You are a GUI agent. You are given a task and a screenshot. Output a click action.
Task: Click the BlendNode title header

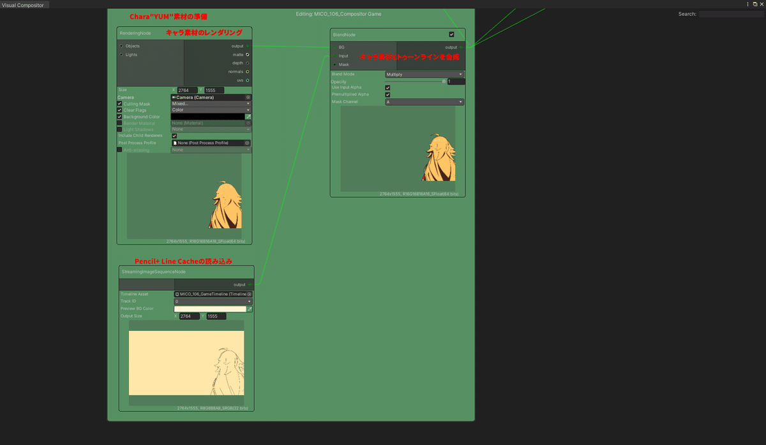coord(398,34)
